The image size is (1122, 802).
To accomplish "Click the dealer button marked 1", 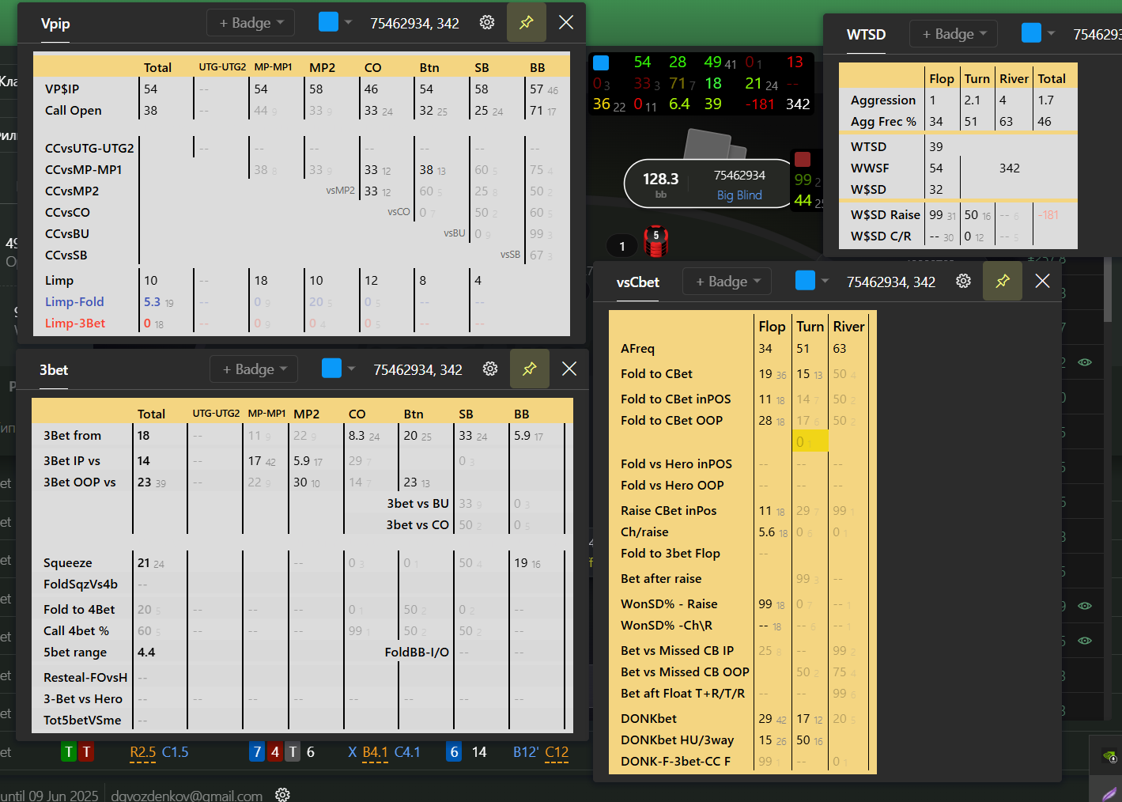I will 622,246.
